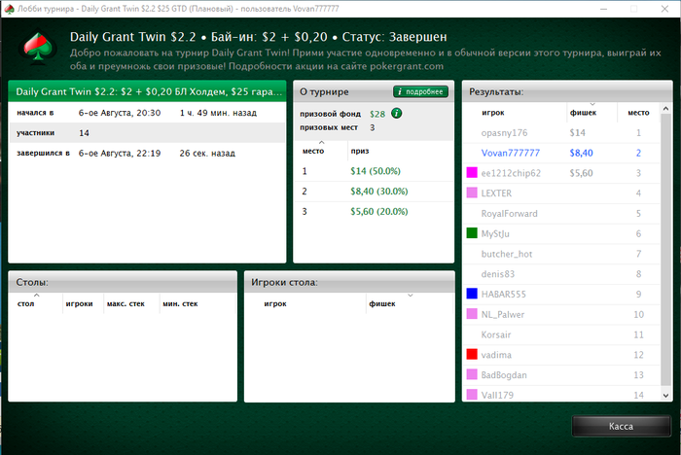Viewport: 681px width, 455px height.
Task: Click the small spade icon in title bar
Action: 9,9
